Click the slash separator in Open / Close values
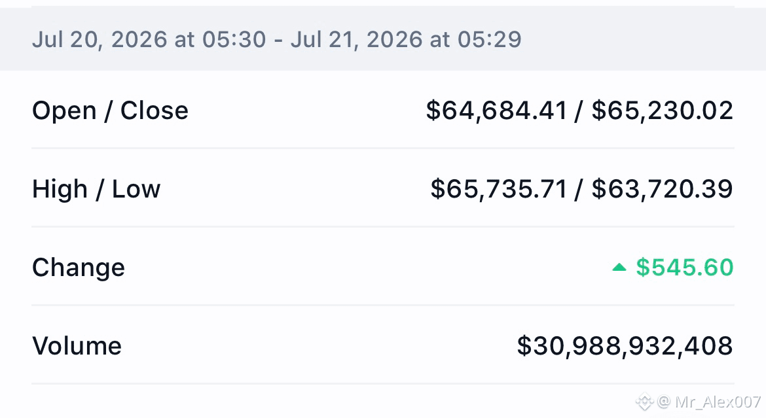 [x=579, y=111]
